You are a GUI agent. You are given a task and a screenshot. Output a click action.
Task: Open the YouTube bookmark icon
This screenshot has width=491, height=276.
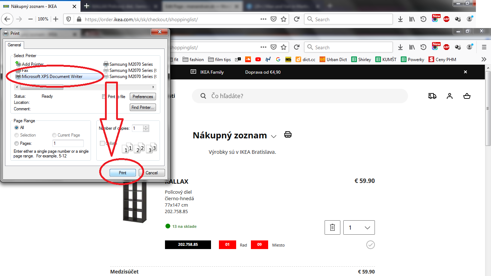(258, 59)
